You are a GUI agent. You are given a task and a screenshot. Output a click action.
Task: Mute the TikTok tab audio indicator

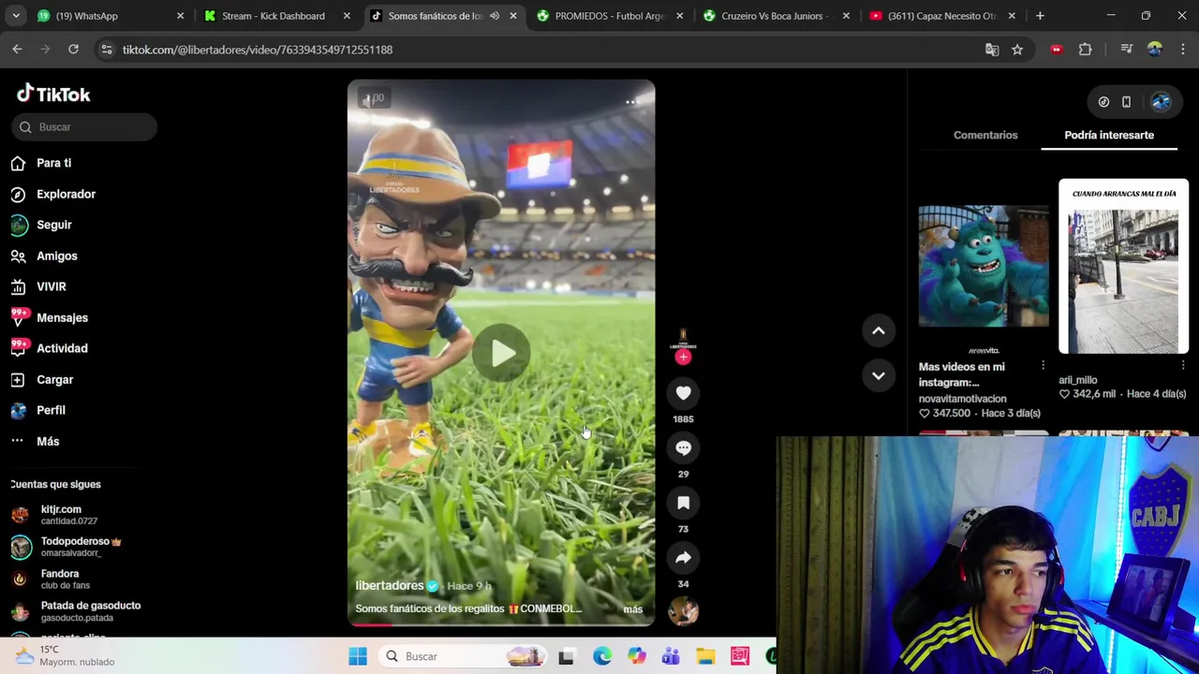coord(494,16)
